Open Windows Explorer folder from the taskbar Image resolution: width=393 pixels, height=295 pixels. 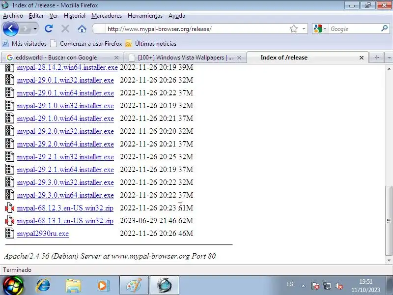[x=73, y=286]
